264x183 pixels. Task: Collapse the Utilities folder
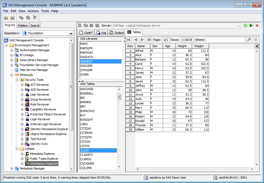coord(17,149)
